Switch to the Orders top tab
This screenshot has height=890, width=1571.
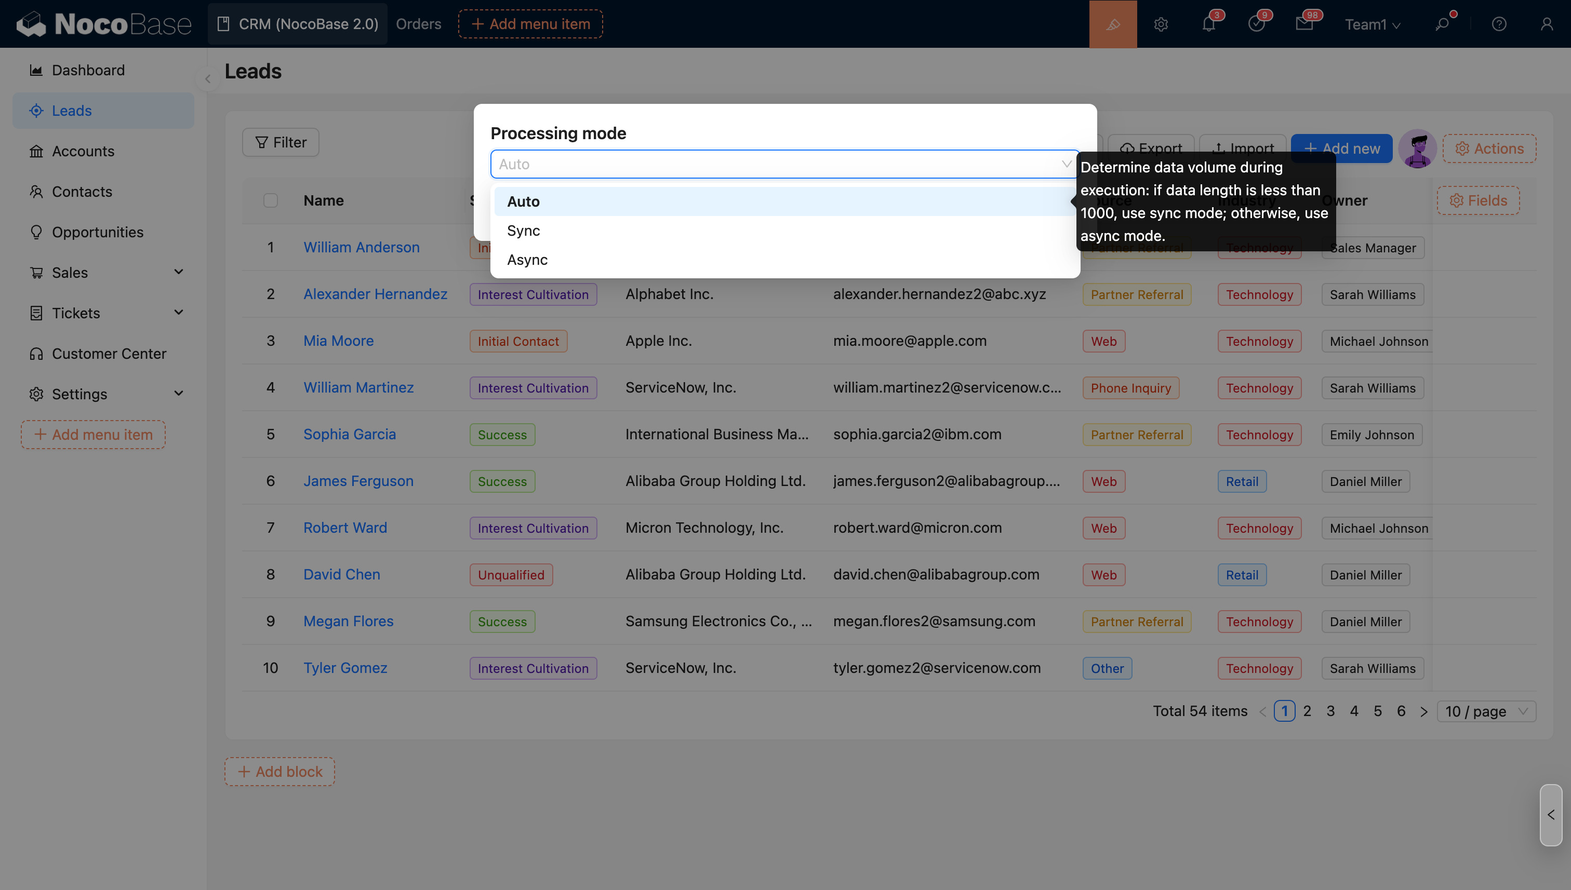click(x=418, y=24)
